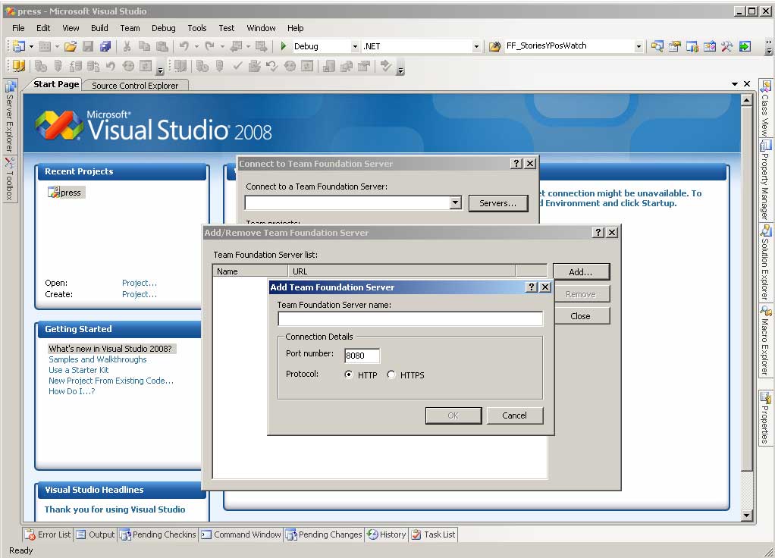Open the Toolbox side tab
This screenshot has width=775, height=558.
(x=9, y=179)
